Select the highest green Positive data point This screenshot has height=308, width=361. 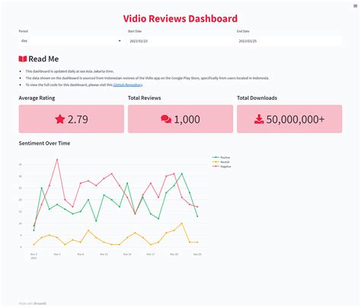(x=182, y=174)
